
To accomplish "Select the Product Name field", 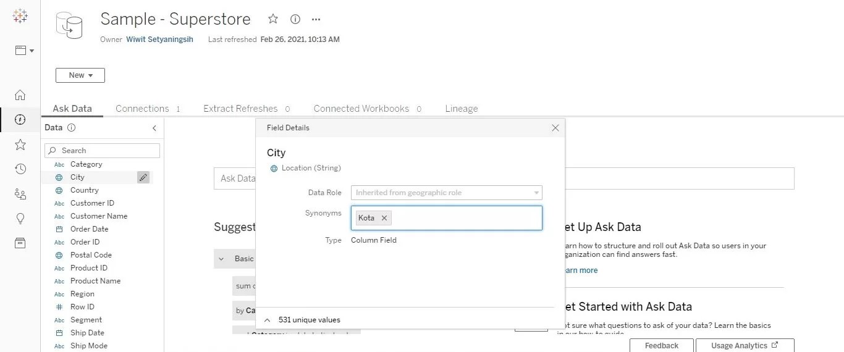I will coord(95,281).
